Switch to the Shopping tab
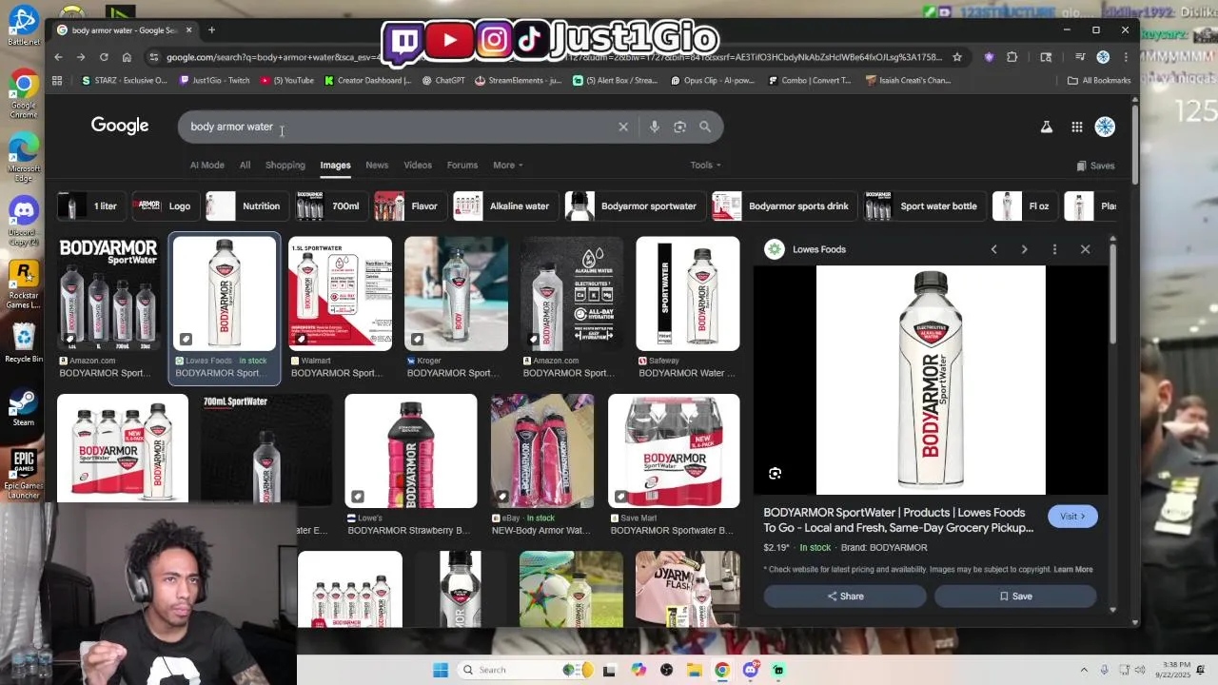Screen dimensions: 1218x685 pyautogui.click(x=285, y=166)
